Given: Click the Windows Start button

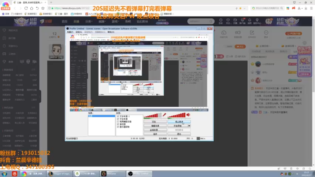Looking at the screenshot, I should (4, 174).
